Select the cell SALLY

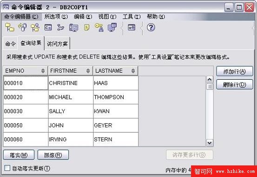click(71, 111)
